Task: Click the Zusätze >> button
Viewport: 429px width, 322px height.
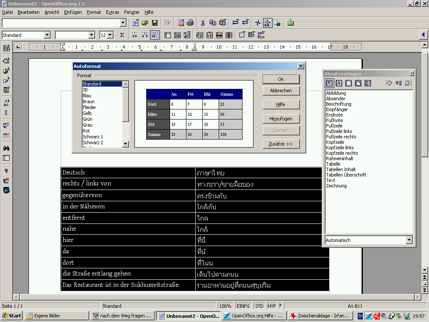Action: click(x=281, y=144)
